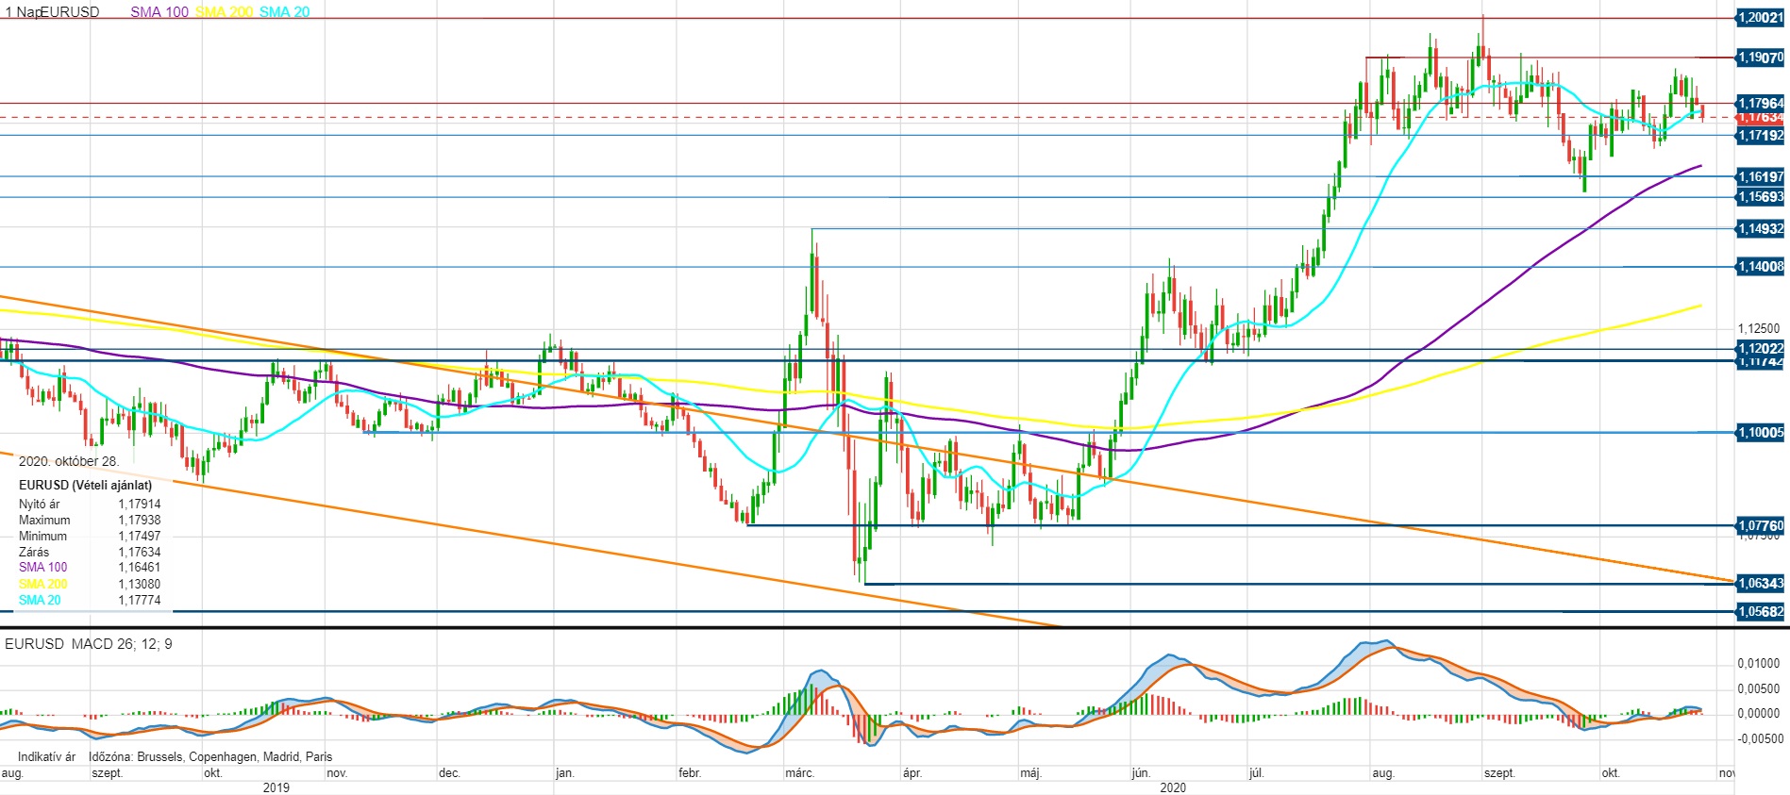Select the Nyitó ár value 1,17914

pos(140,505)
